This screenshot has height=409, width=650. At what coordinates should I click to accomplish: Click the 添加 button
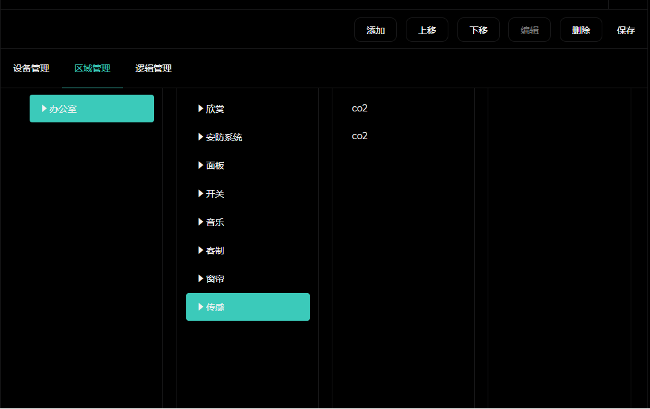[376, 30]
